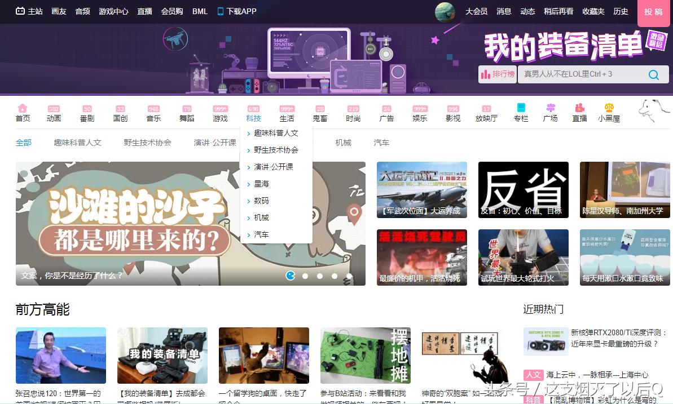
Task: Click inside the search input field
Action: tap(581, 74)
